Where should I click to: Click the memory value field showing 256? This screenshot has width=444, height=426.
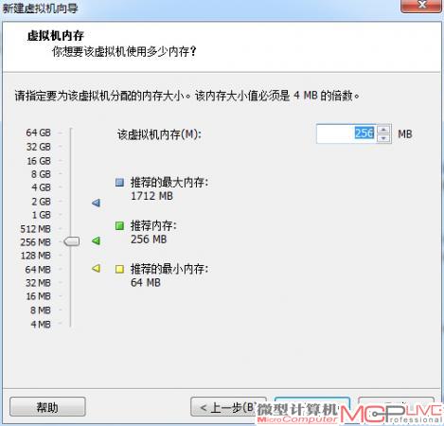(x=346, y=133)
